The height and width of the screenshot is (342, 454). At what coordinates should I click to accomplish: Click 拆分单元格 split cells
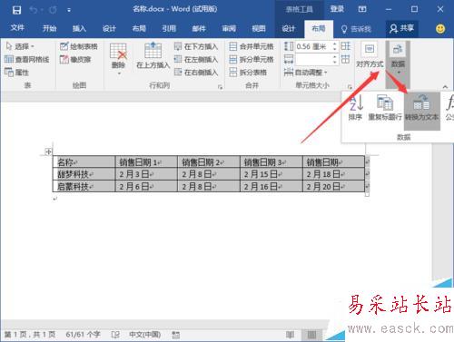pyautogui.click(x=252, y=59)
